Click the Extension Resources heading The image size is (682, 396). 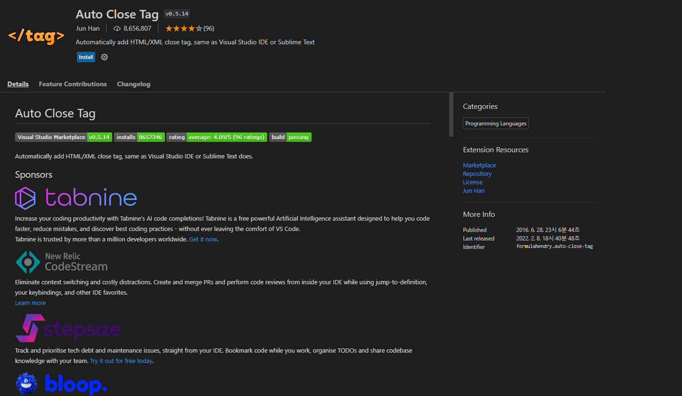(496, 150)
